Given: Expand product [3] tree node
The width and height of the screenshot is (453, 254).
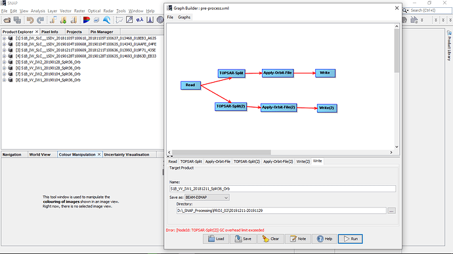Looking at the screenshot, I should pos(4,50).
